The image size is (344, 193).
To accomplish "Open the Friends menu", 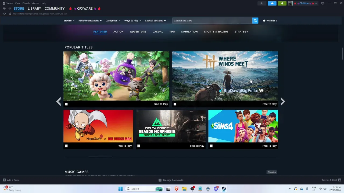I will (x=26, y=3).
